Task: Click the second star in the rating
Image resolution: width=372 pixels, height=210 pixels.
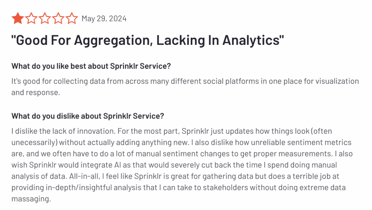Action: coord(31,18)
